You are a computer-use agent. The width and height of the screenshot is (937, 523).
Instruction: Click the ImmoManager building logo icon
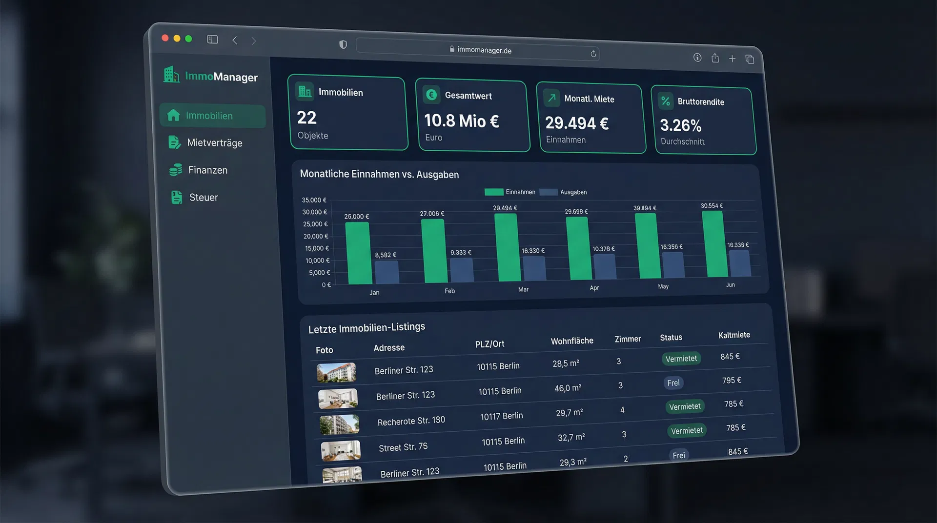172,75
